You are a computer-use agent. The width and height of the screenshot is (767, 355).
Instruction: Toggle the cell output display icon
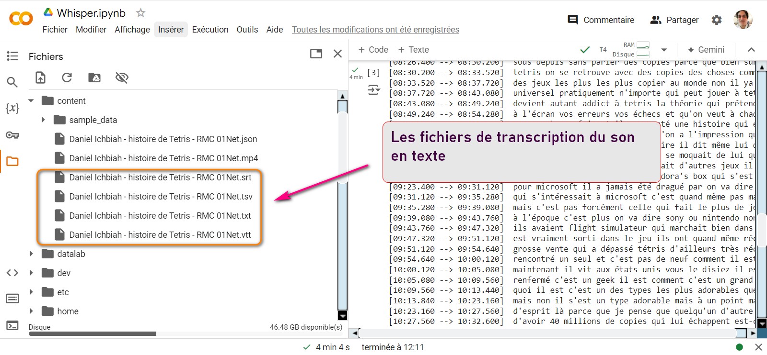(373, 89)
